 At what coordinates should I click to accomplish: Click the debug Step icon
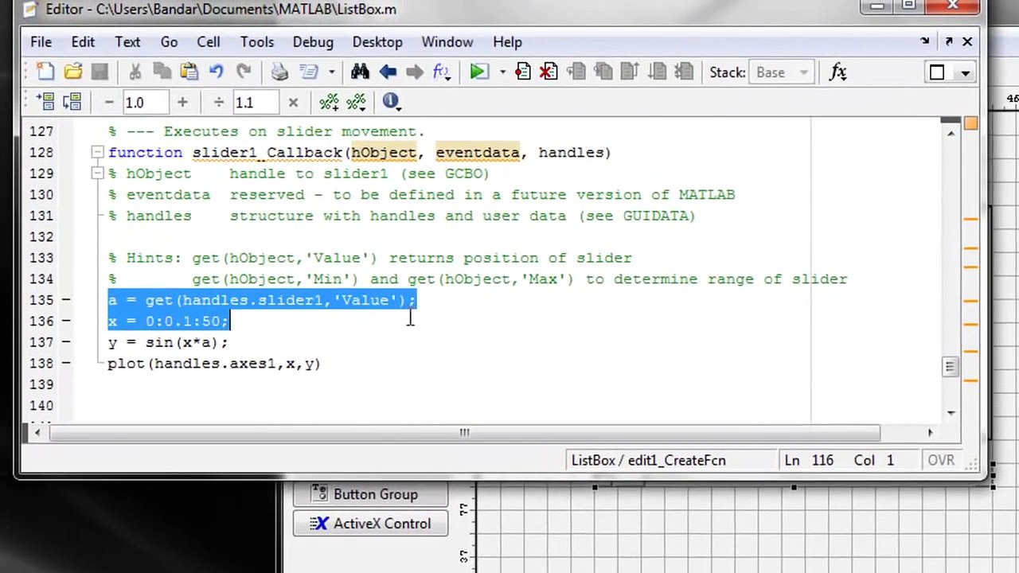(576, 72)
